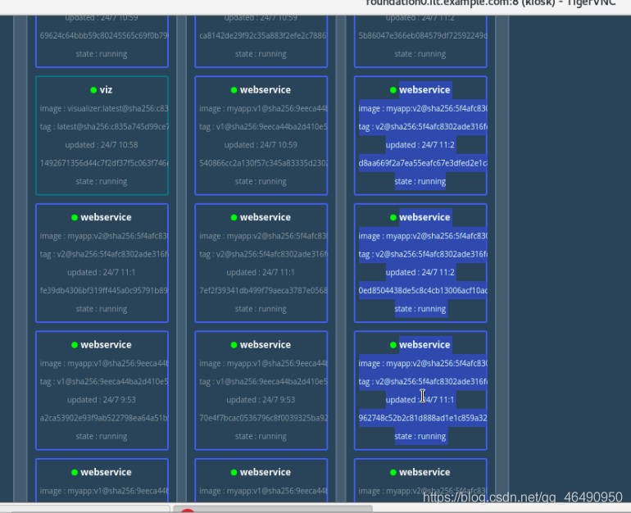
Task: Click webservice title on card 962748c52b2c81d
Action: (x=424, y=345)
